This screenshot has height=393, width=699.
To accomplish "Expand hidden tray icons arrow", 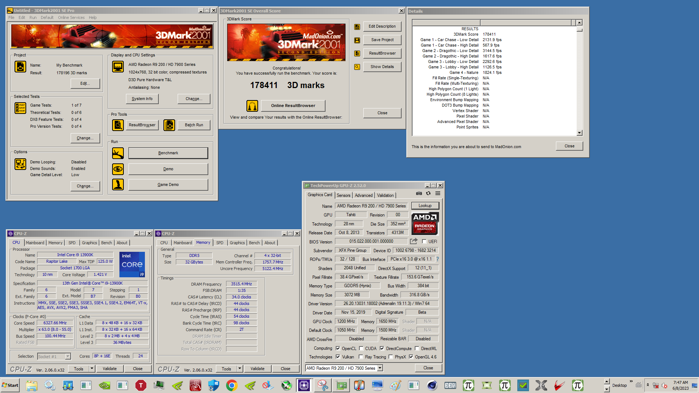I will pyautogui.click(x=648, y=385).
